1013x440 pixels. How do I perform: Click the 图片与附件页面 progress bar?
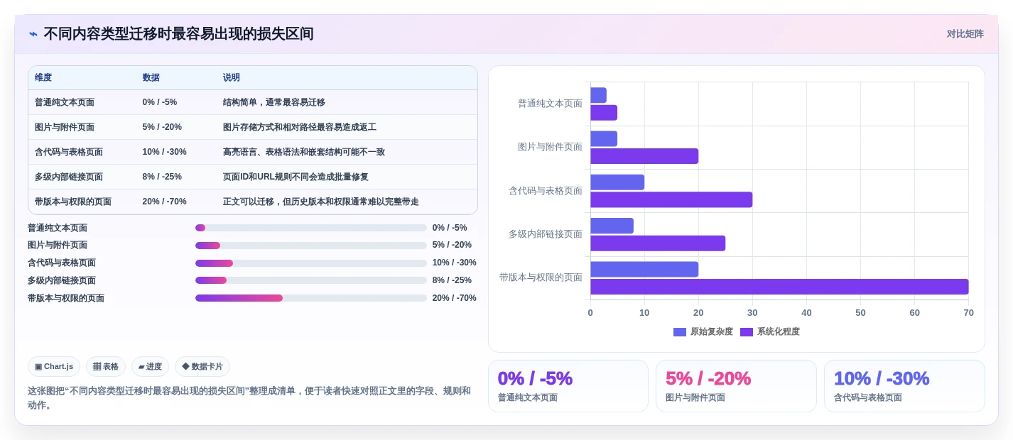pyautogui.click(x=311, y=246)
